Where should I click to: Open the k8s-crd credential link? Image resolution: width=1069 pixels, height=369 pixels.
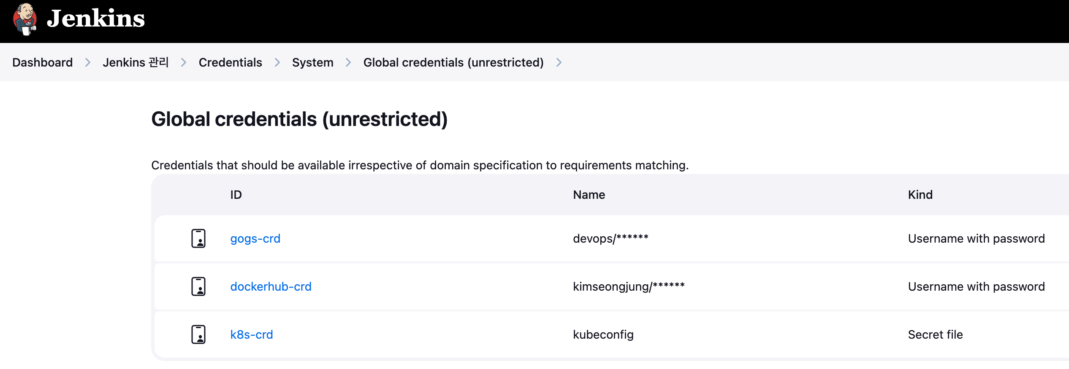tap(252, 334)
